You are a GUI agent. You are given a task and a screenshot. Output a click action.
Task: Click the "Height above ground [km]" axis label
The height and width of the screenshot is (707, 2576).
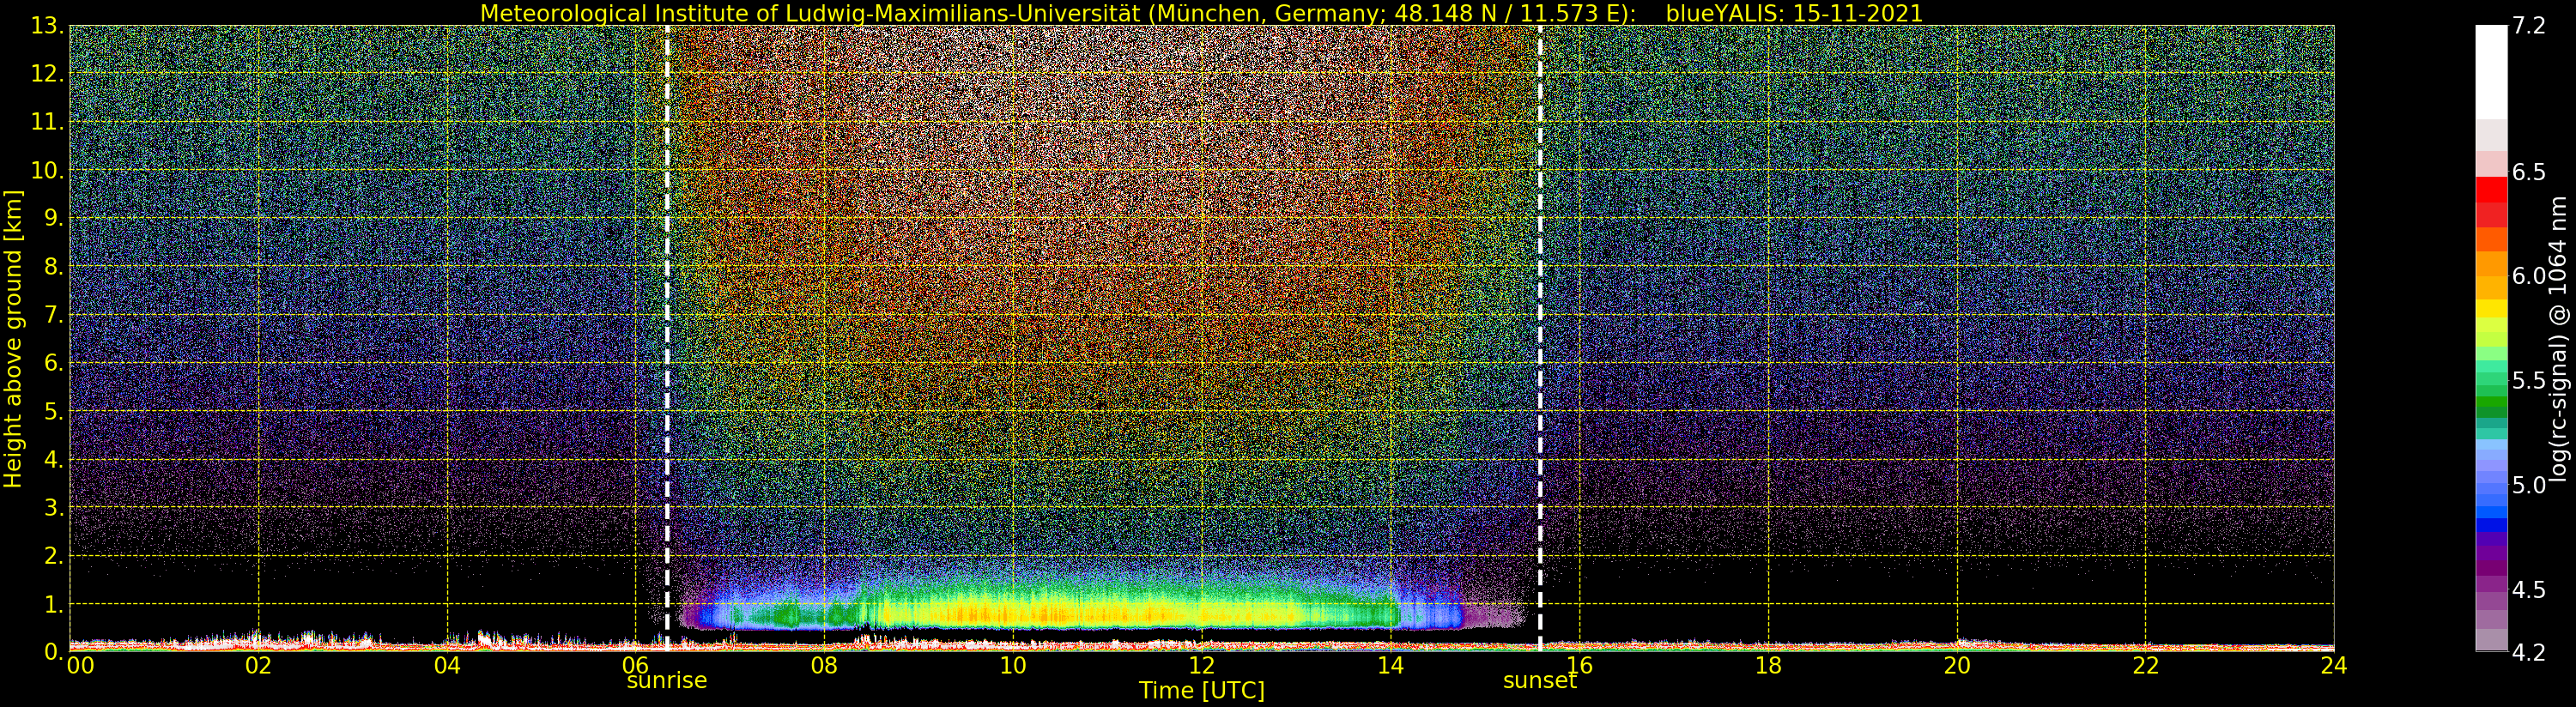pos(13,339)
